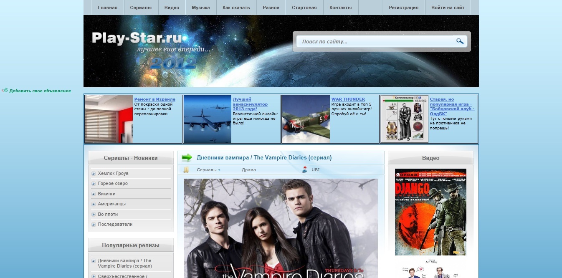Open WAR THUNDER ad link
Viewport: 562px width, 278px height.
(348, 99)
